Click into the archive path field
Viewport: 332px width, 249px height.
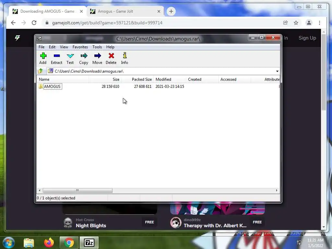click(161, 71)
